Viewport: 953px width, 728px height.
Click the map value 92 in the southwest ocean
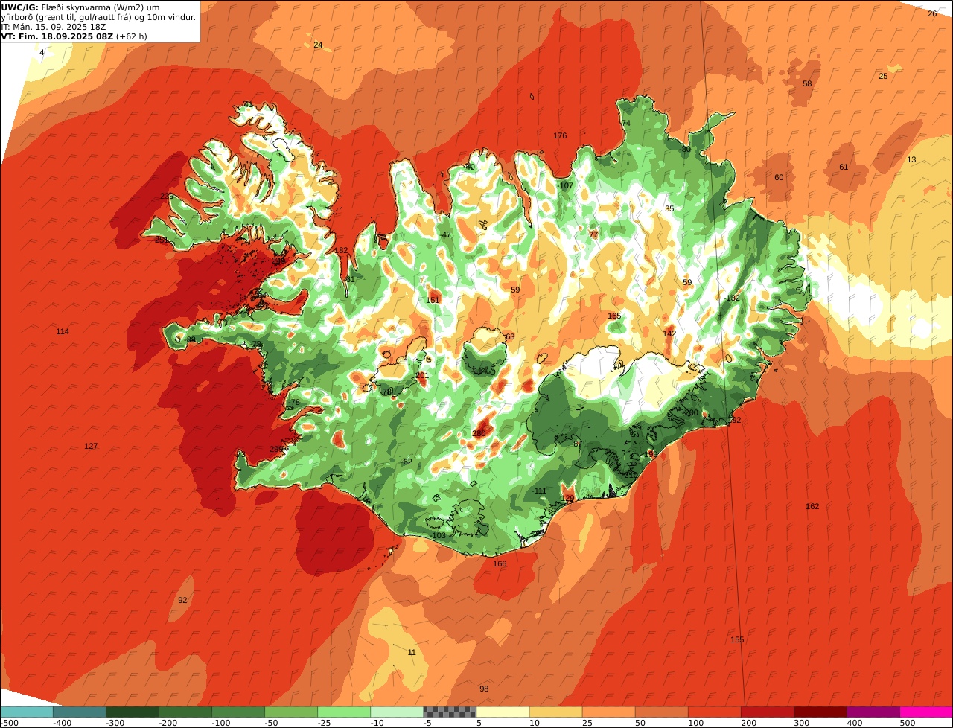pyautogui.click(x=182, y=600)
